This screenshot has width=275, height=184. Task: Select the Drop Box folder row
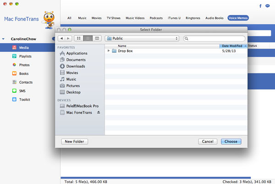176,51
